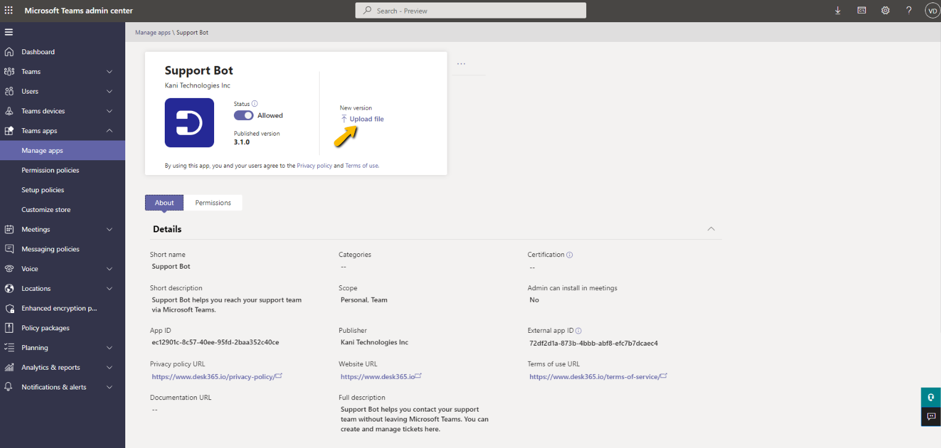The image size is (941, 448).
Task: Collapse the navigation with the hamburger icon
Action: [9, 31]
